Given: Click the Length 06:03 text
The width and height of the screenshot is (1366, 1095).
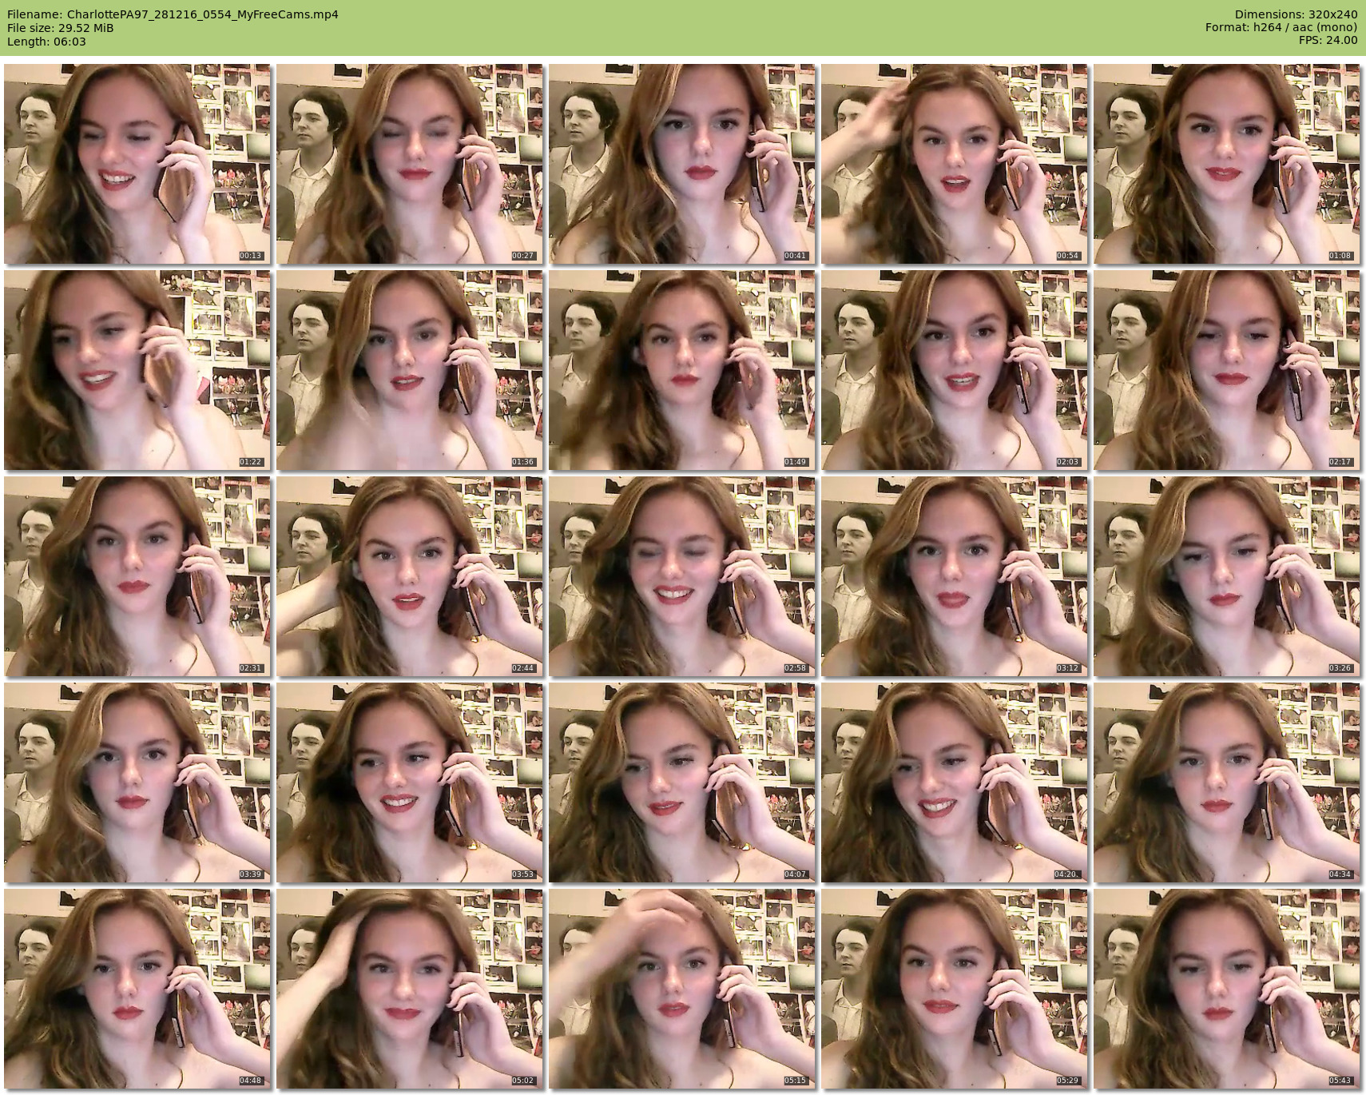Looking at the screenshot, I should [46, 42].
